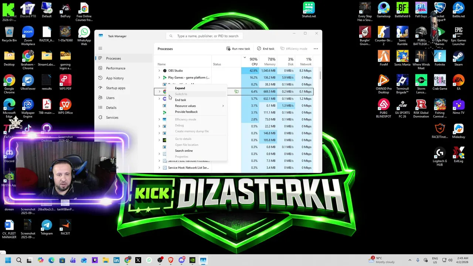Open the EA desktop icon
The height and width of the screenshot is (266, 473).
point(459,83)
